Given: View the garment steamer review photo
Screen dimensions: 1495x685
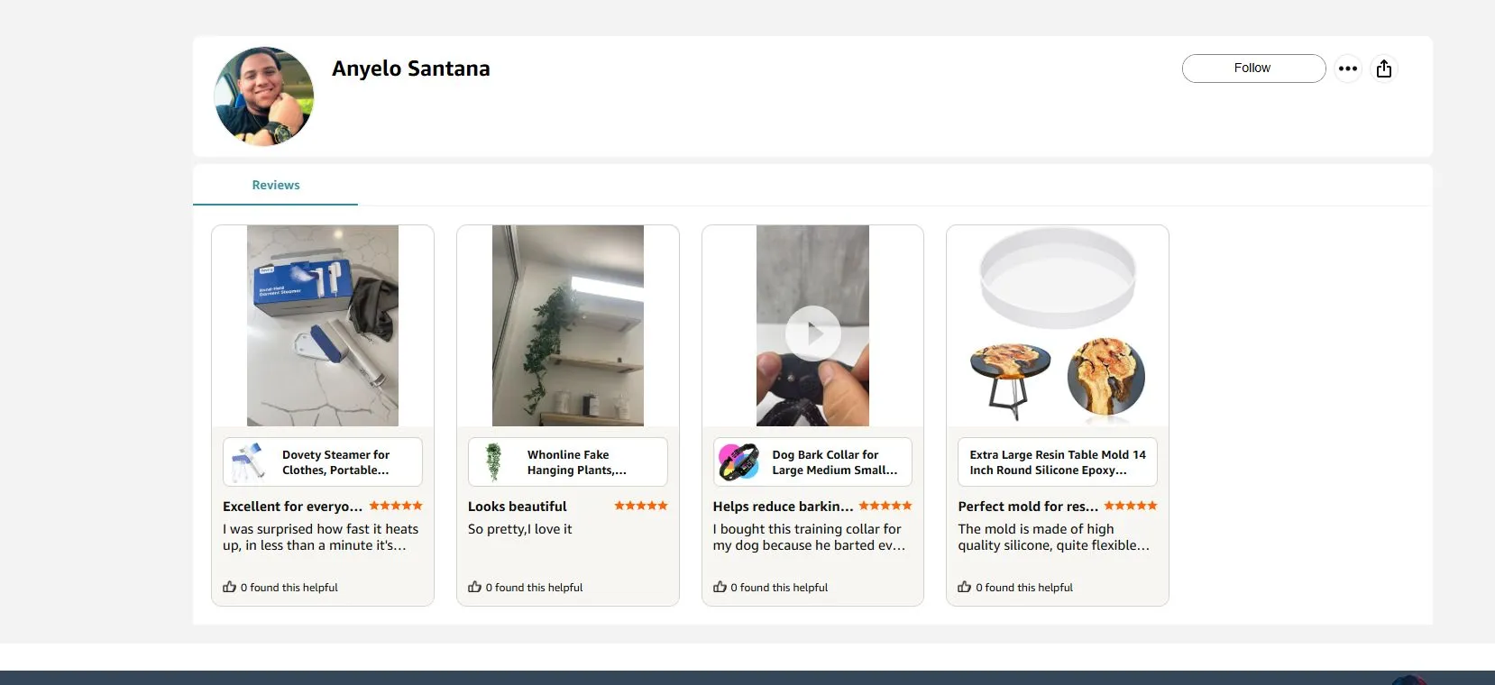Looking at the screenshot, I should point(323,325).
